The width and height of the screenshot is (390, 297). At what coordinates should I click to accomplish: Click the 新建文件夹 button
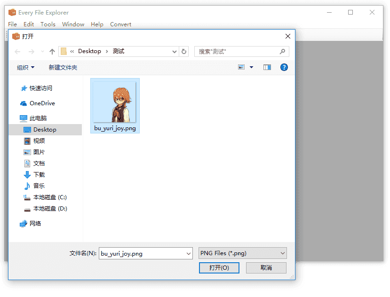63,67
